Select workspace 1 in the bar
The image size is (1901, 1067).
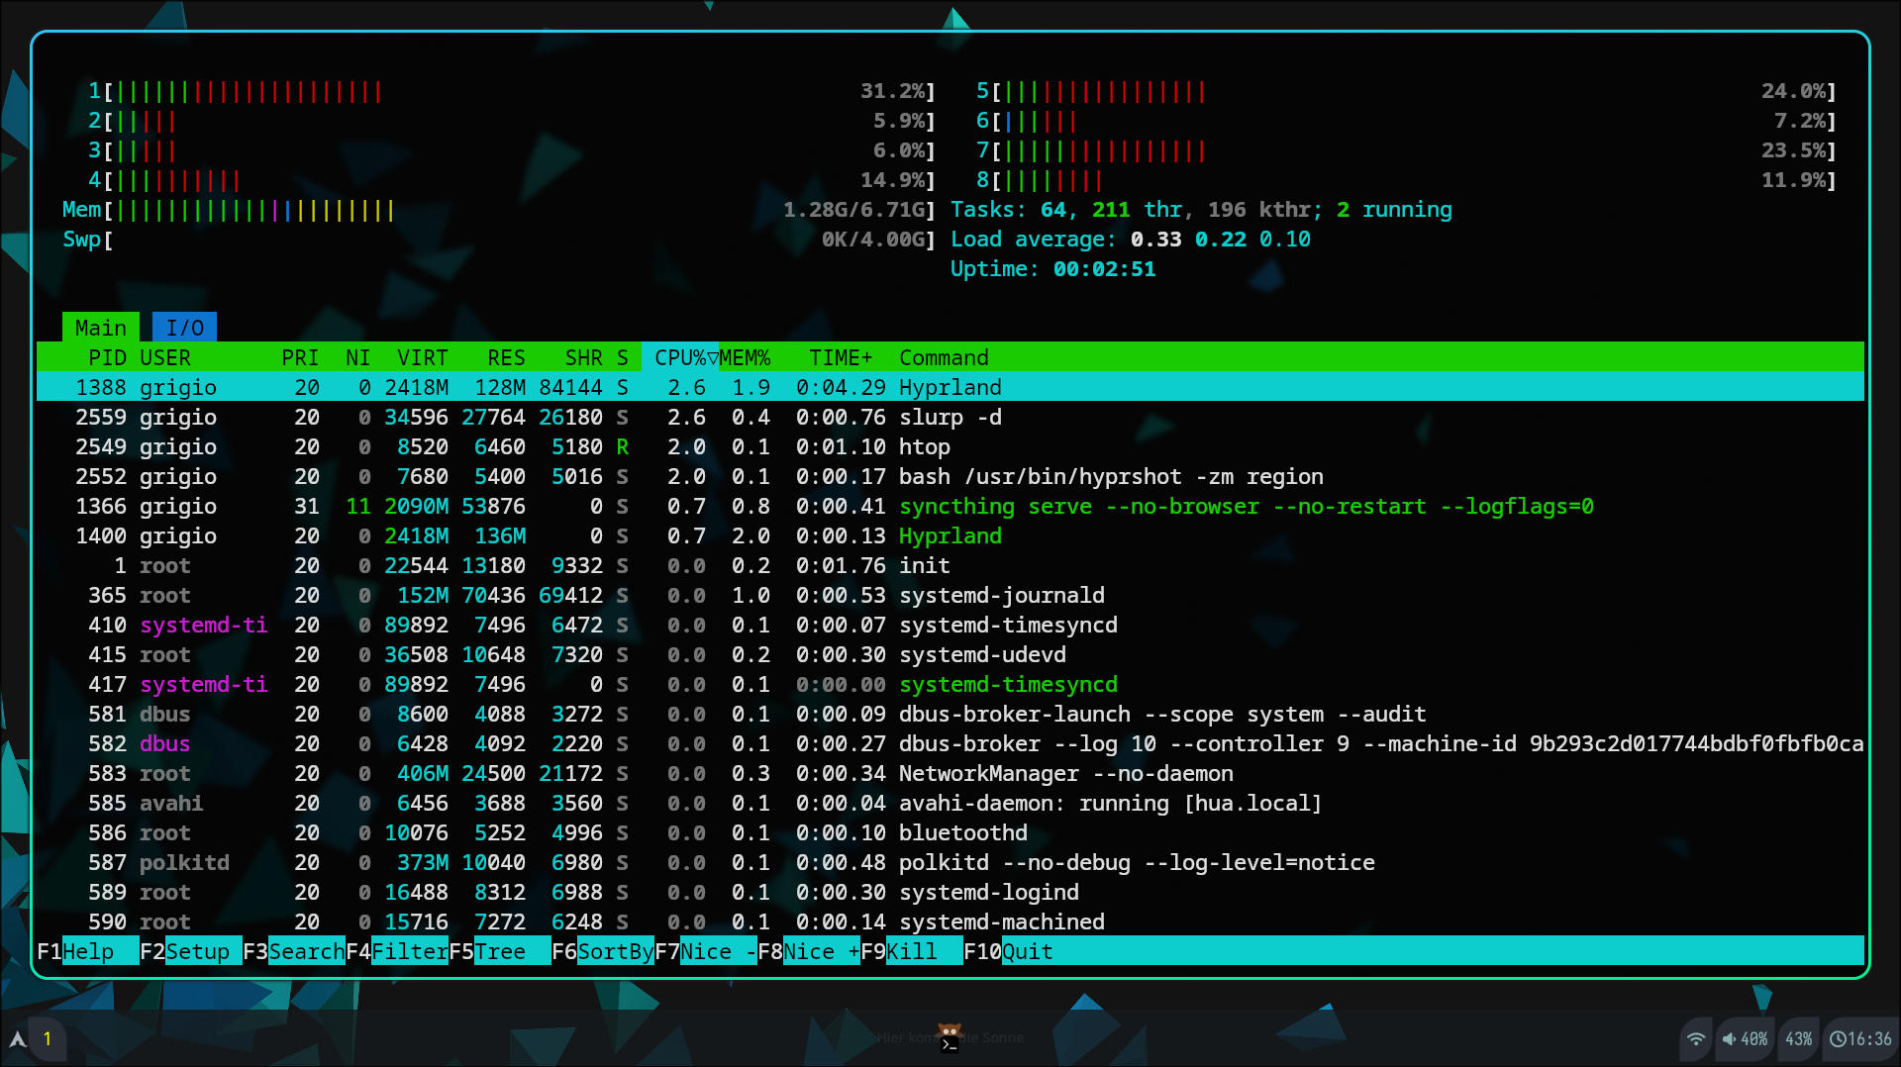click(47, 1039)
